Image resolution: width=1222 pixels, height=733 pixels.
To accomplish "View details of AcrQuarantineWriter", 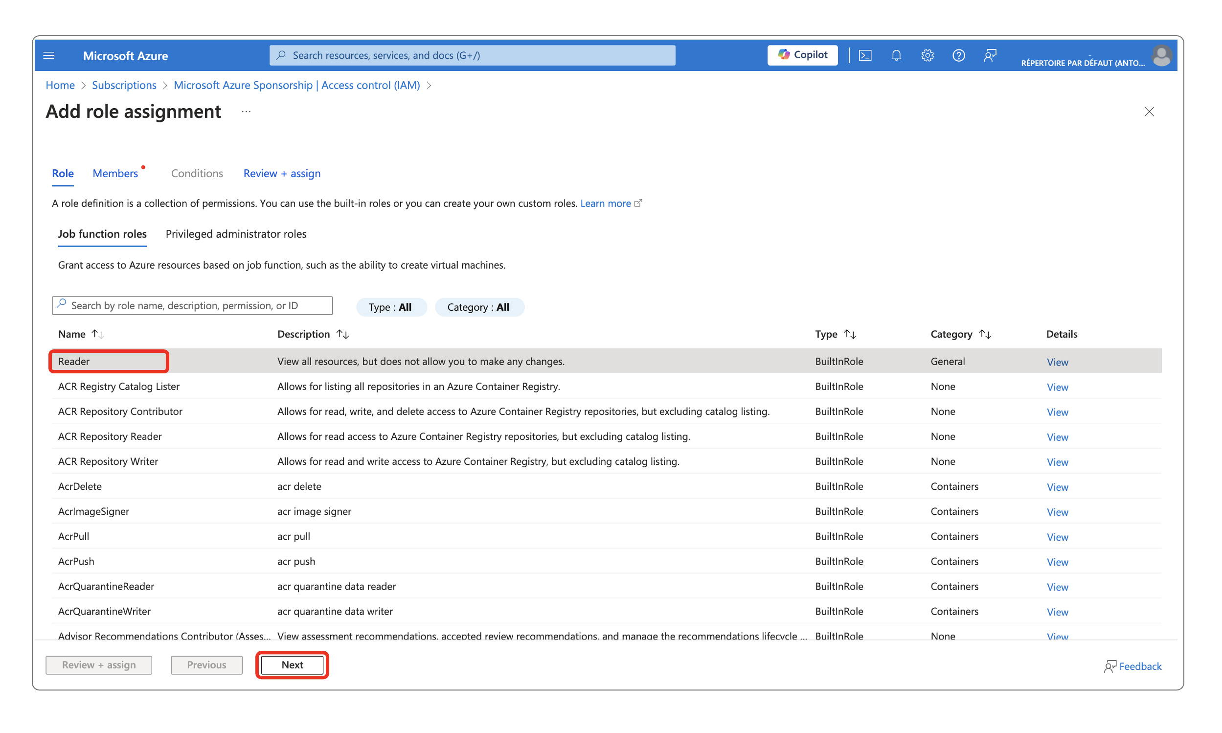I will pos(1057,612).
